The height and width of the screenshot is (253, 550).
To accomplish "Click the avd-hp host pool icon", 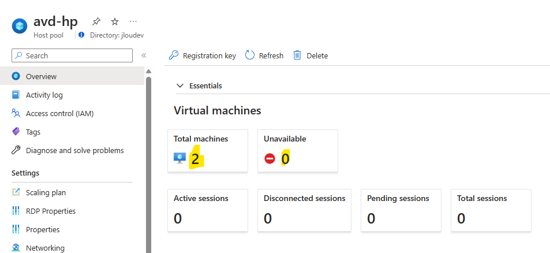I will click(x=20, y=26).
